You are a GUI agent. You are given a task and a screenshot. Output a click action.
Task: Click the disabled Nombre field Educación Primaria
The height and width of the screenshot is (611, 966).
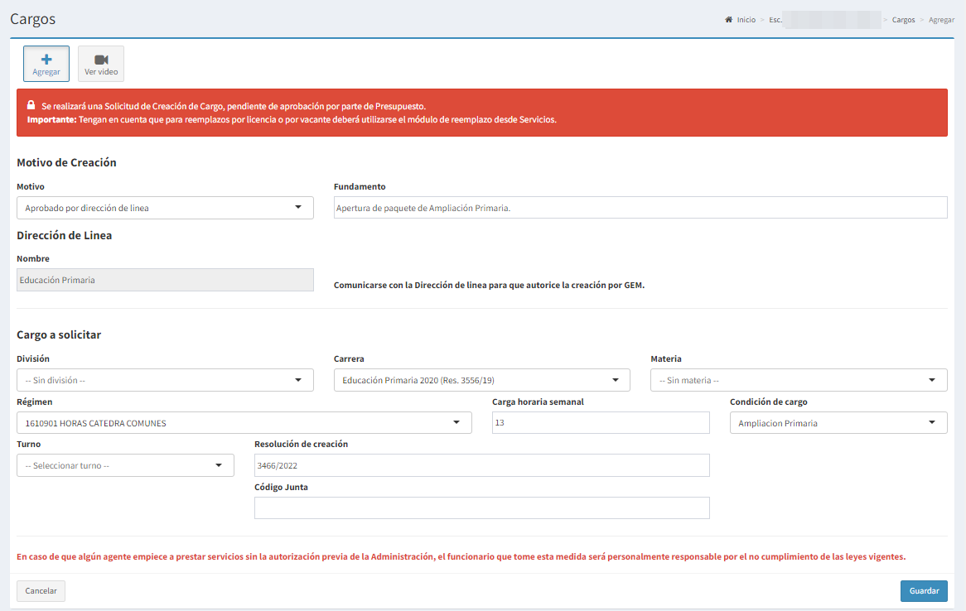pos(165,280)
